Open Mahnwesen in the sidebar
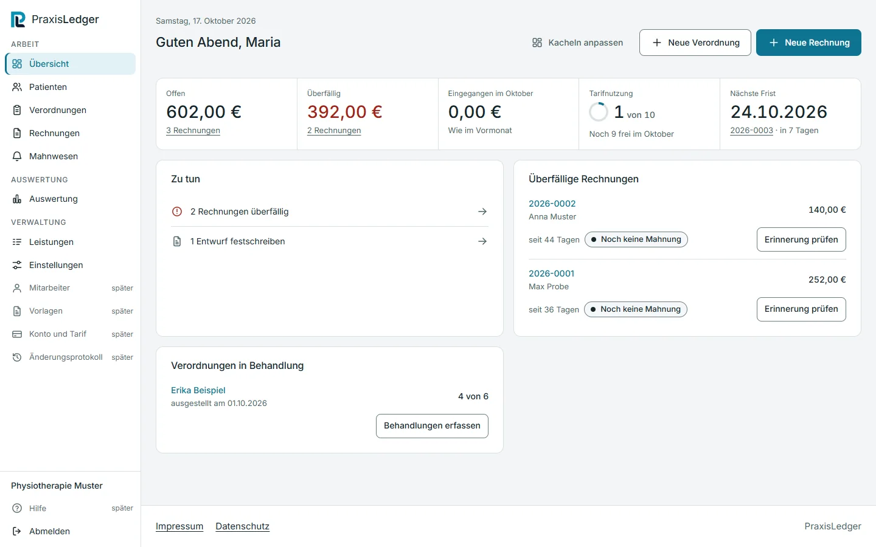 71,156
